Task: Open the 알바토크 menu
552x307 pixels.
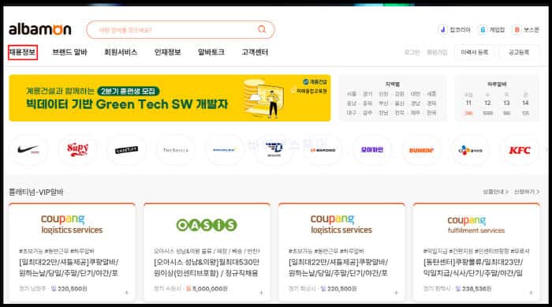Action: coord(211,52)
